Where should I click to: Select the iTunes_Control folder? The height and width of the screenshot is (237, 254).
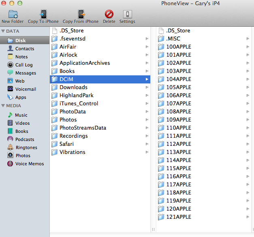[x=100, y=104]
